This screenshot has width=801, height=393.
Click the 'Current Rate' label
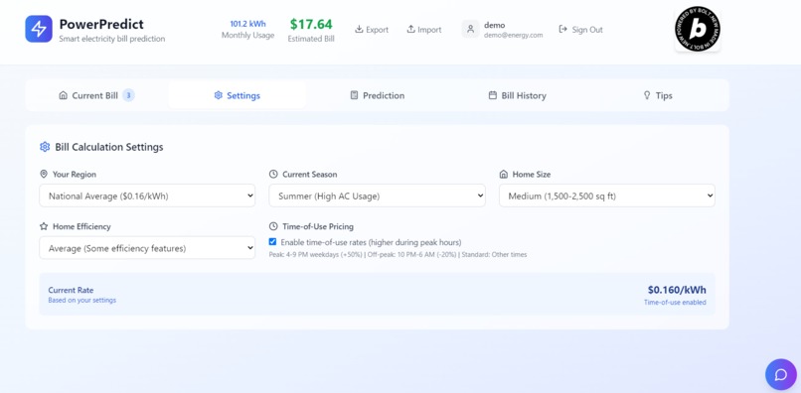(71, 290)
